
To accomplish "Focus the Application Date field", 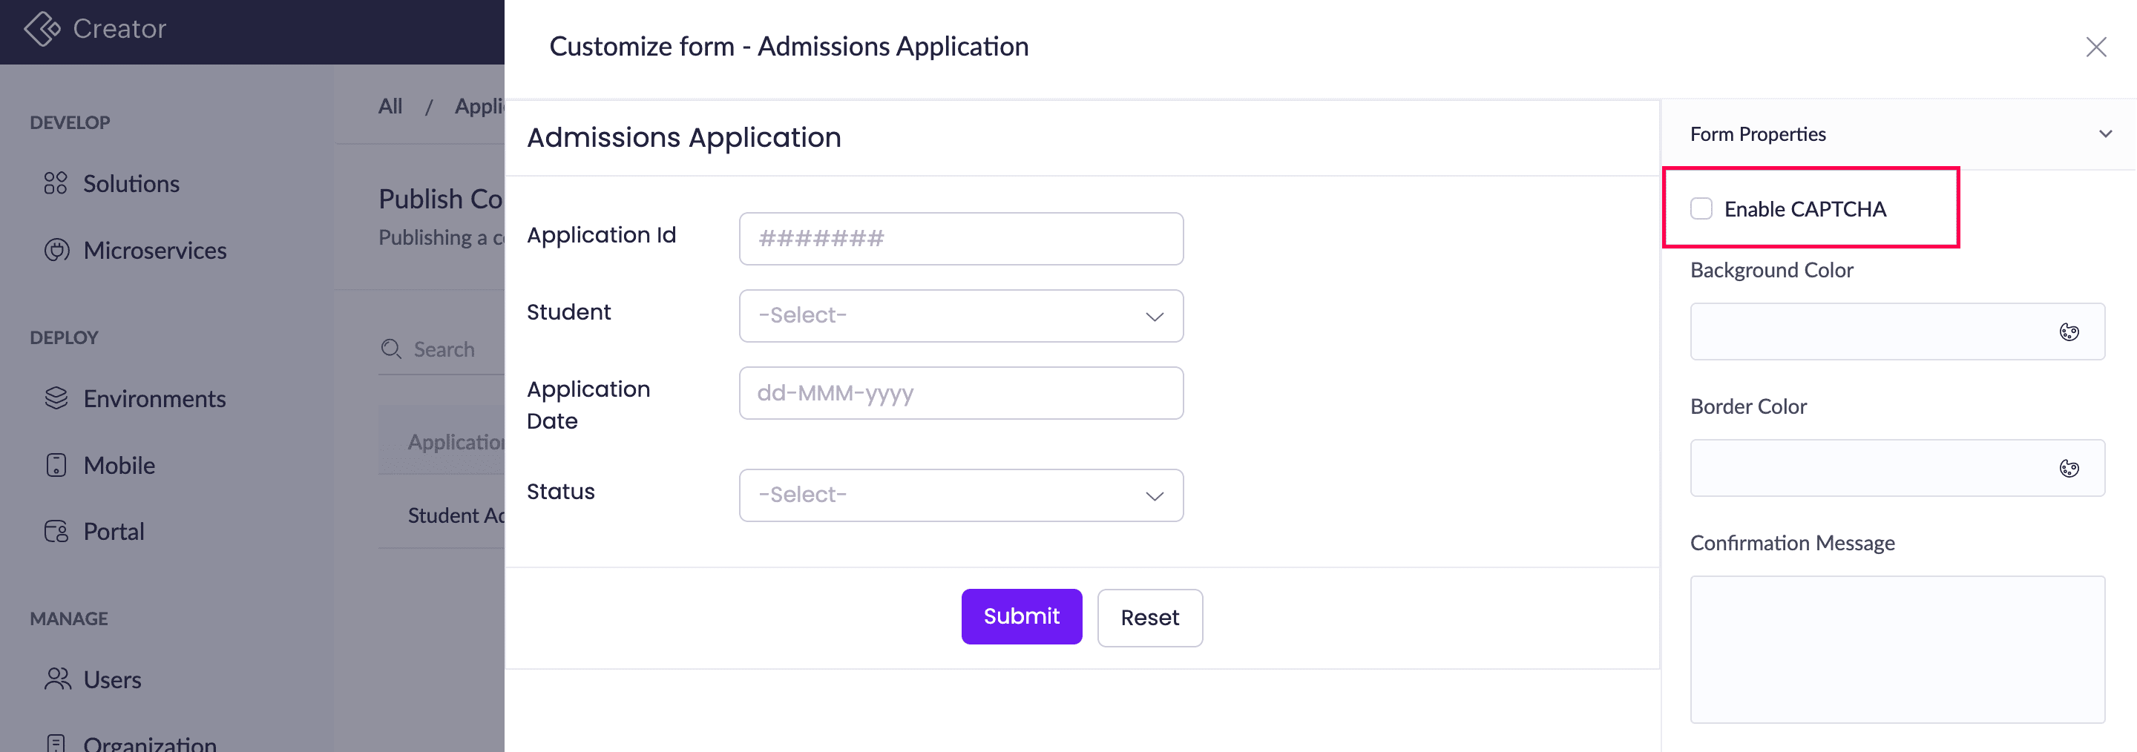I will pyautogui.click(x=961, y=393).
